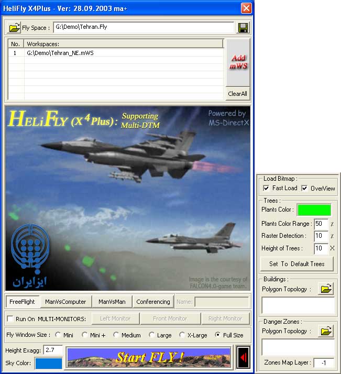Click the No. column header
The width and height of the screenshot is (341, 374).
coord(16,44)
